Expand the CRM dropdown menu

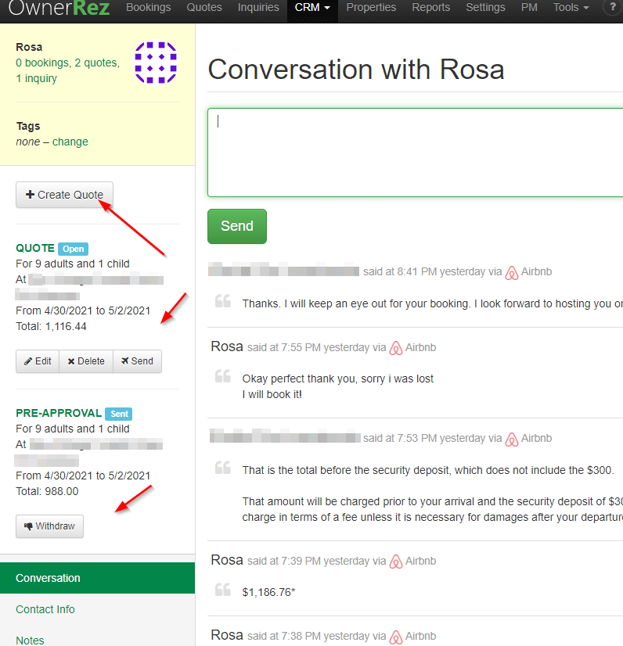[312, 7]
